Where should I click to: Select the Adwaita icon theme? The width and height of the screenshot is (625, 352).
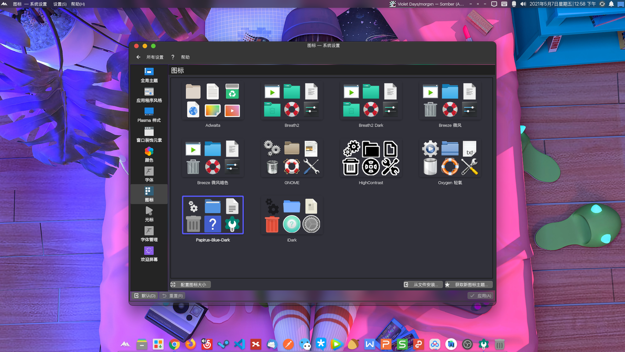212,104
